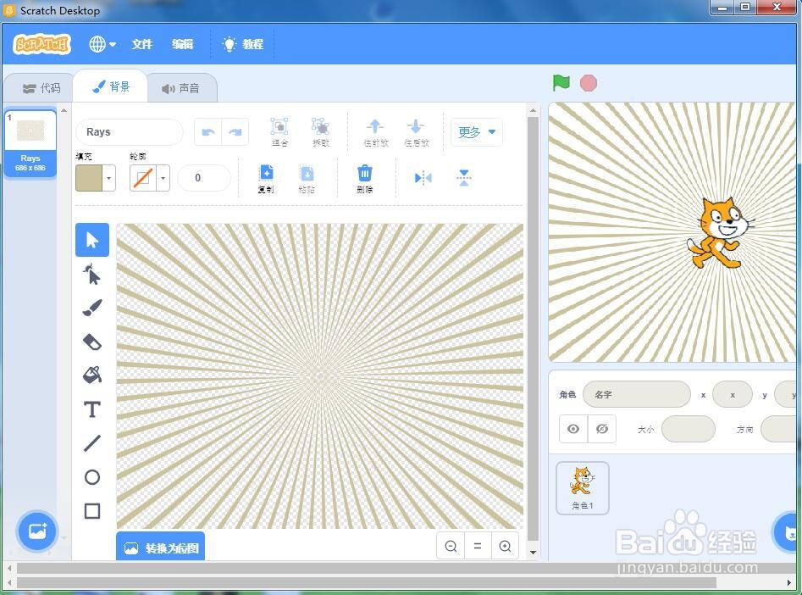
Task: Open the 编辑 (Edit) menu
Action: (x=183, y=44)
